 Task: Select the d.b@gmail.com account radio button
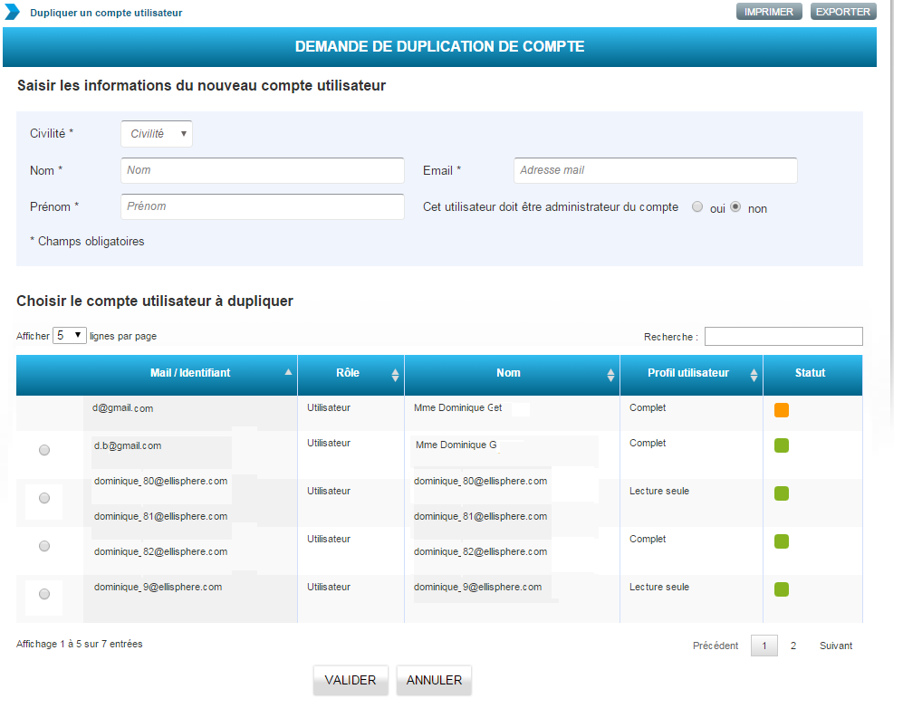44,450
